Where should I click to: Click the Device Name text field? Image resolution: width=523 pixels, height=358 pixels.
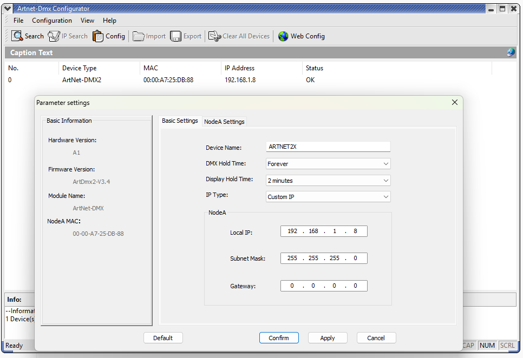pos(328,147)
